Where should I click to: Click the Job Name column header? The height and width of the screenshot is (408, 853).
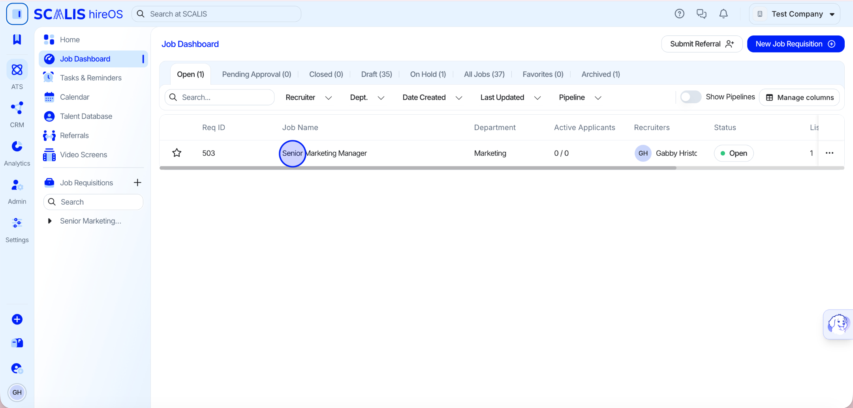click(x=300, y=127)
